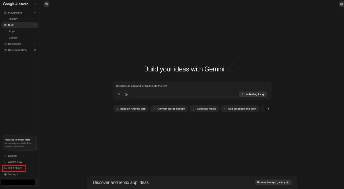Show more suggestion chips with right arrow
The width and height of the screenshot is (344, 189).
pyautogui.click(x=268, y=109)
